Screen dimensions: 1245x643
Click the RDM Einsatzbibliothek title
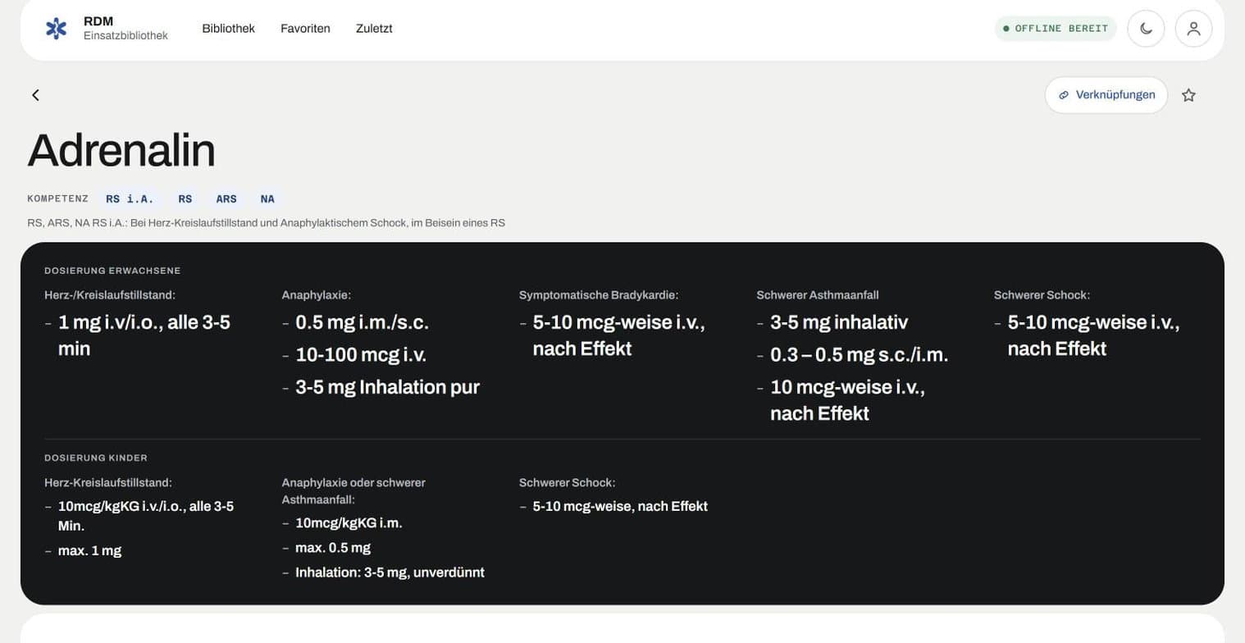point(125,29)
